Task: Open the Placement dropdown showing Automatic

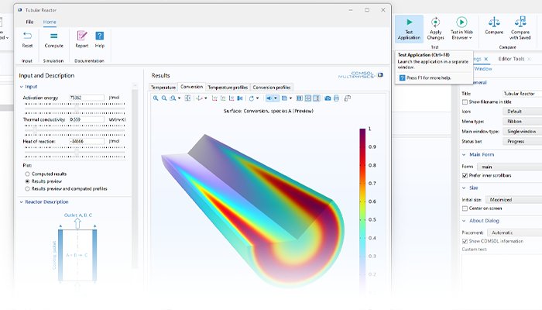Action: click(515, 232)
